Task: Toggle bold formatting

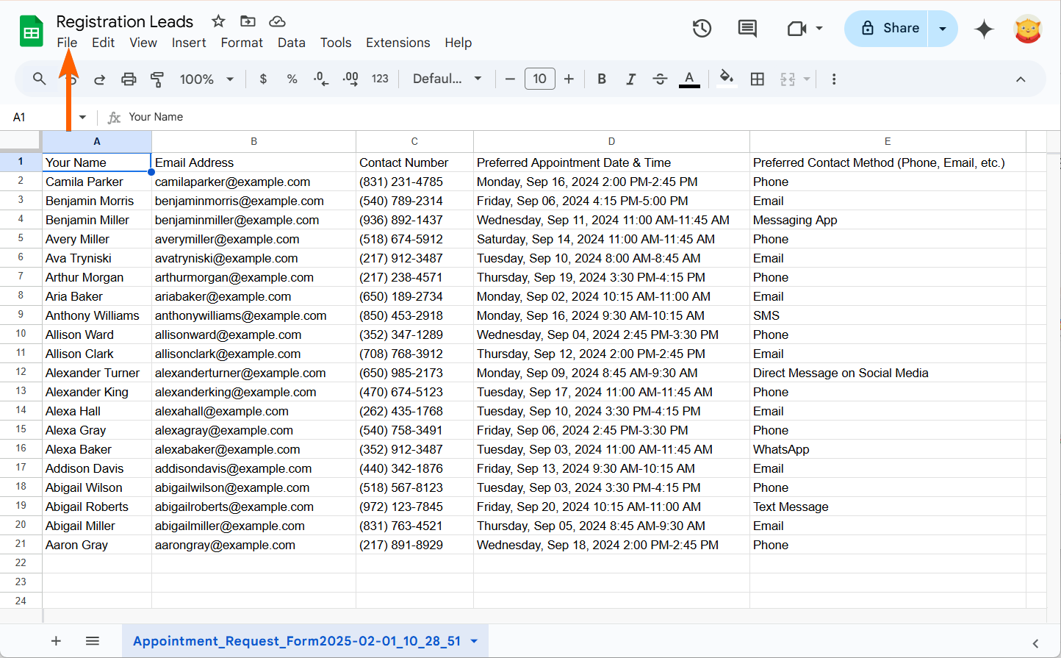Action: coord(602,79)
